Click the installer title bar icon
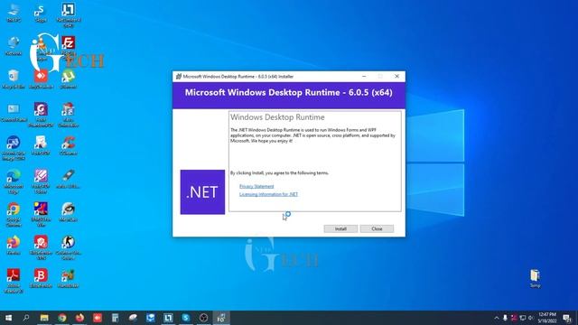The height and width of the screenshot is (325, 578). (179, 76)
